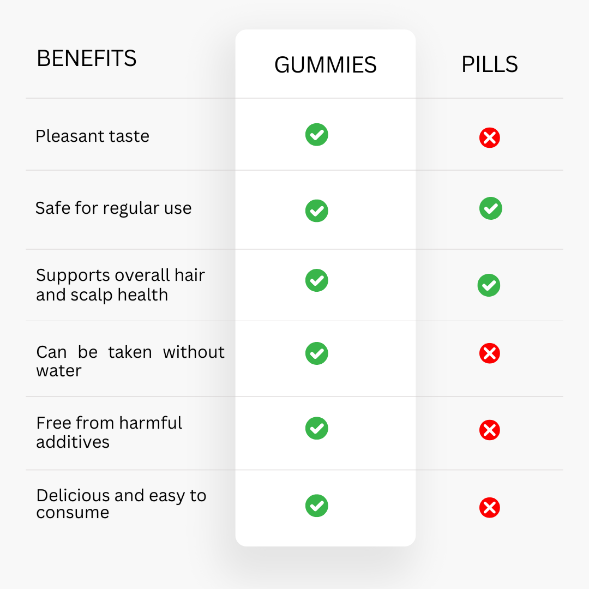Viewport: 589px width, 589px height.
Task: Click the red X for Pills Pleasant taste
Action: click(489, 138)
